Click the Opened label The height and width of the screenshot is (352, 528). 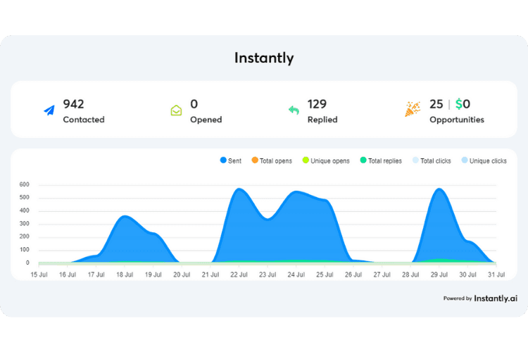[206, 120]
